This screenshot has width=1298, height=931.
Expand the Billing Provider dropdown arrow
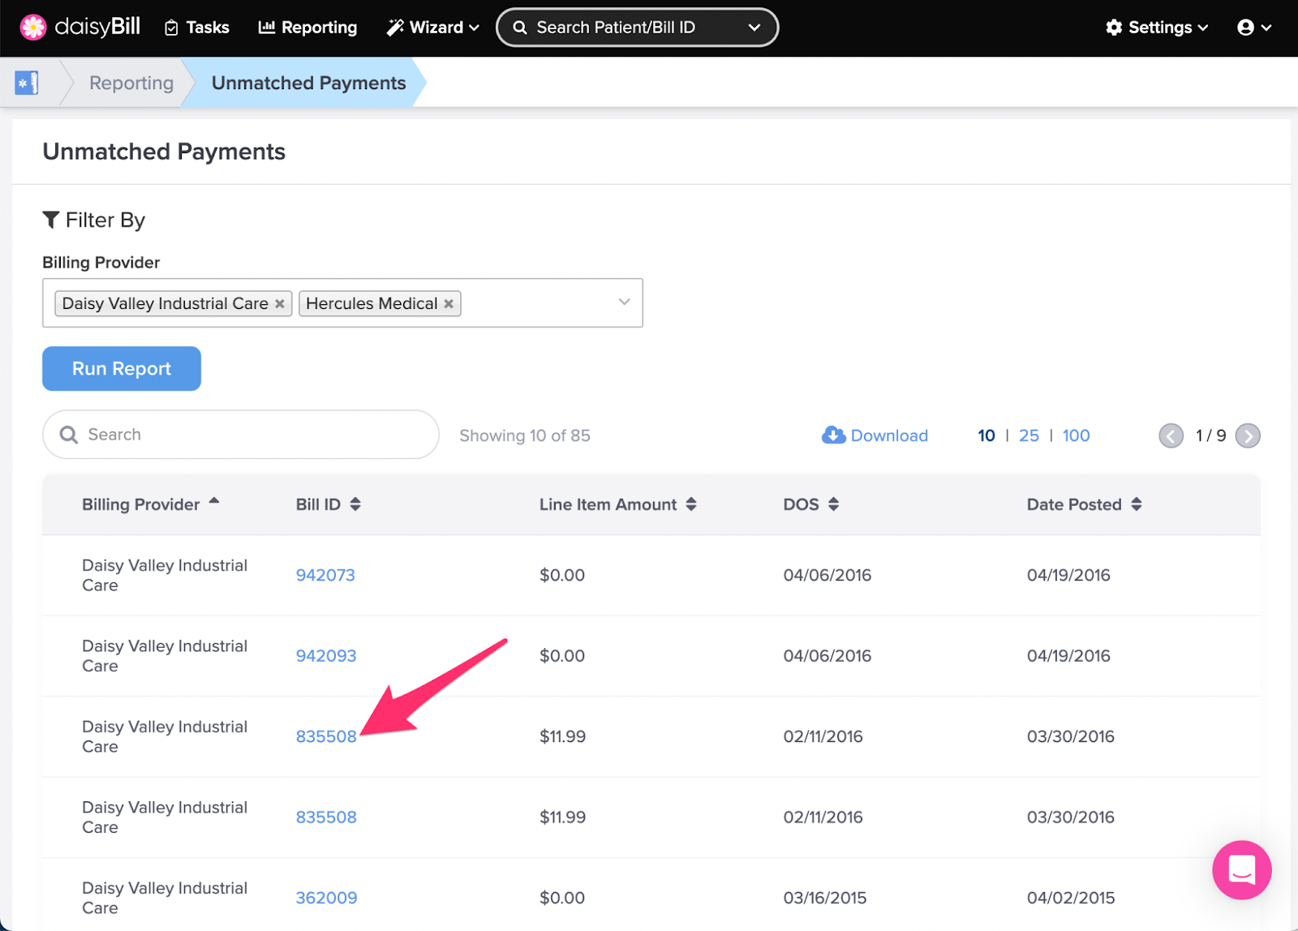tap(624, 302)
